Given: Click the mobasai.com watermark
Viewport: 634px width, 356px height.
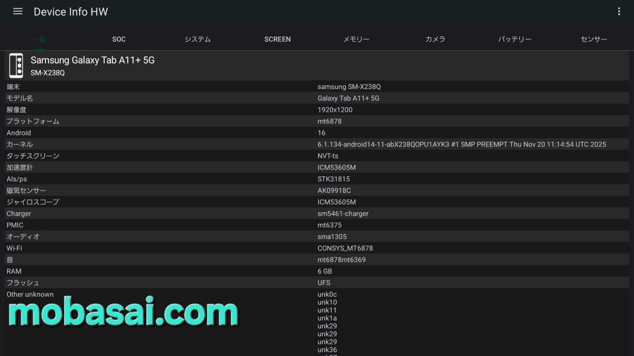Looking at the screenshot, I should [123, 313].
